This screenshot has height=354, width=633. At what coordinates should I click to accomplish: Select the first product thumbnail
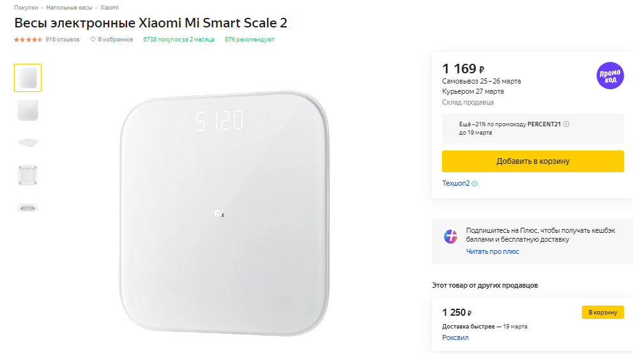pos(27,78)
